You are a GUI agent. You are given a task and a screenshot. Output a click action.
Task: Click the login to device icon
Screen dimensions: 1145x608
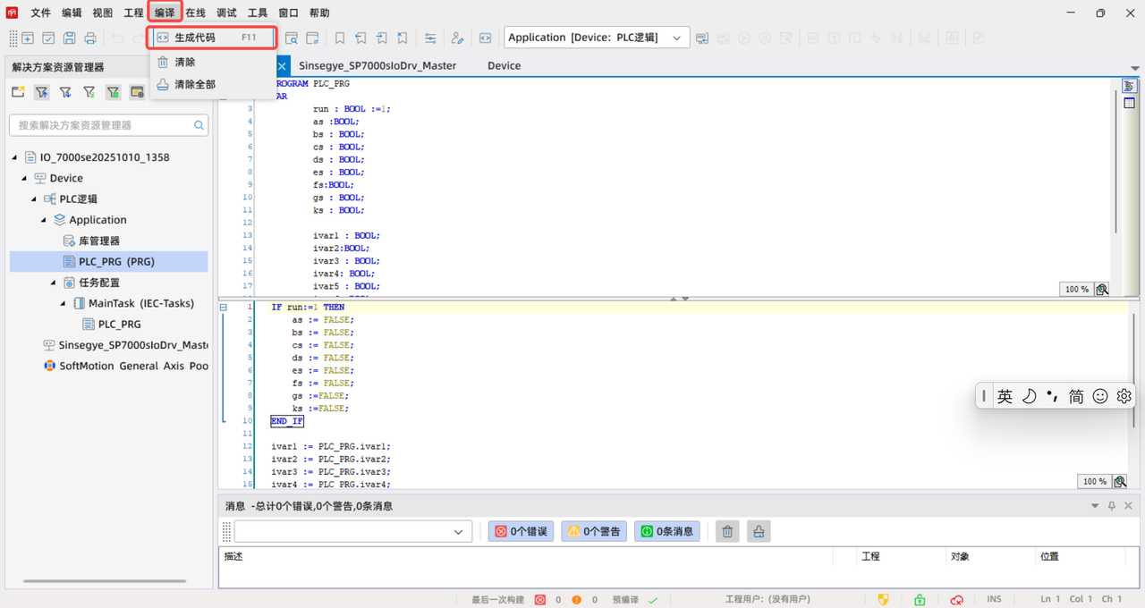coord(702,38)
